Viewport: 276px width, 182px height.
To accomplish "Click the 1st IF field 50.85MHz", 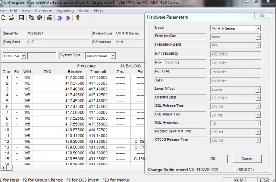I will [236, 81].
